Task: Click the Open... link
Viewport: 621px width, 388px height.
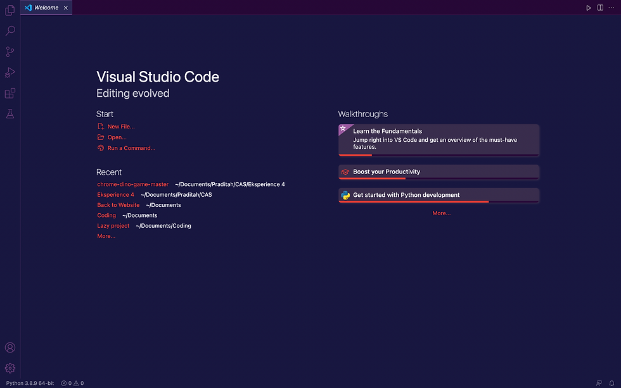Action: (117, 137)
